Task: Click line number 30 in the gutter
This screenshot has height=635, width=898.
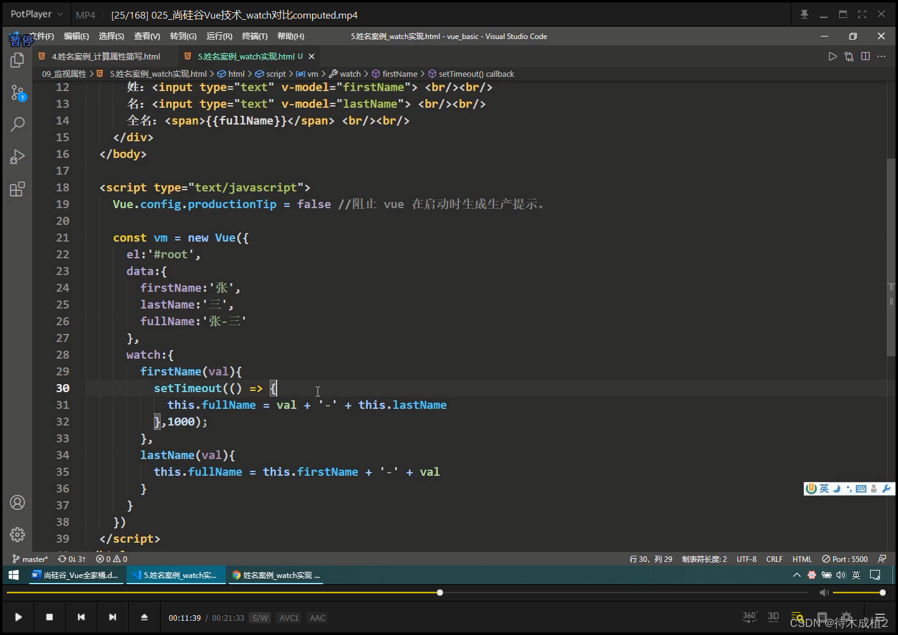Action: pos(63,388)
